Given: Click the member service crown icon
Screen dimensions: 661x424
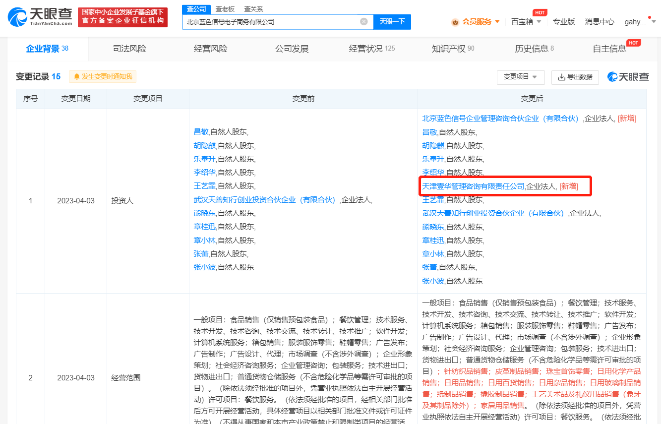Looking at the screenshot, I should (x=455, y=22).
